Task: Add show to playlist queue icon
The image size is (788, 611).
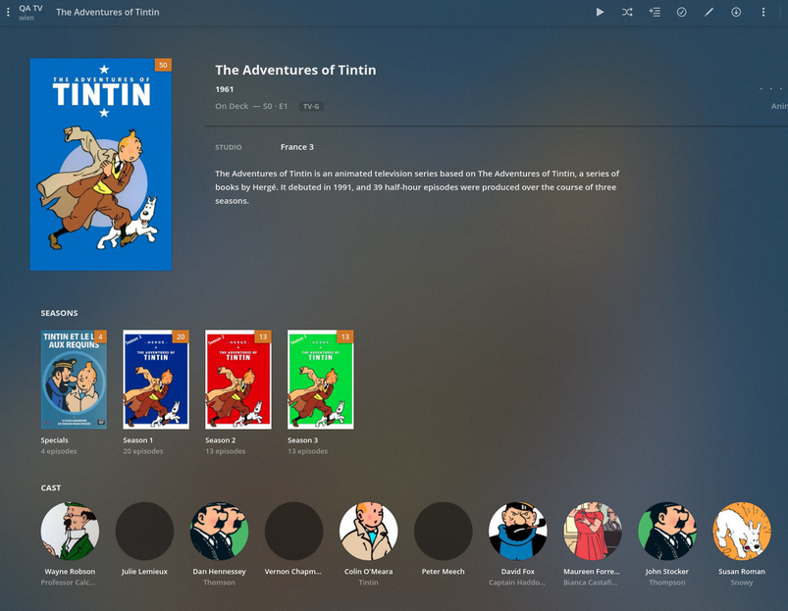Action: tap(655, 12)
